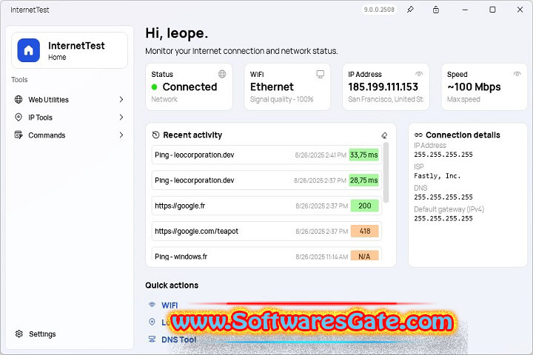The width and height of the screenshot is (533, 355).
Task: Click the IP Tools location pin icon
Action: click(19, 117)
